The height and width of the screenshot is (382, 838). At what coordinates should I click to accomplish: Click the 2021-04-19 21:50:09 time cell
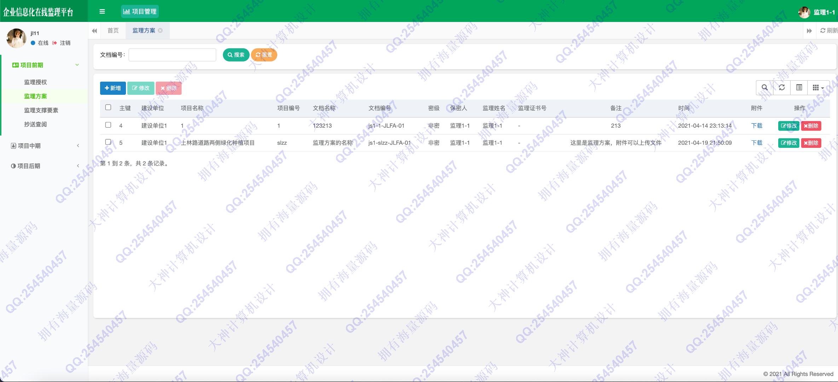(x=705, y=143)
